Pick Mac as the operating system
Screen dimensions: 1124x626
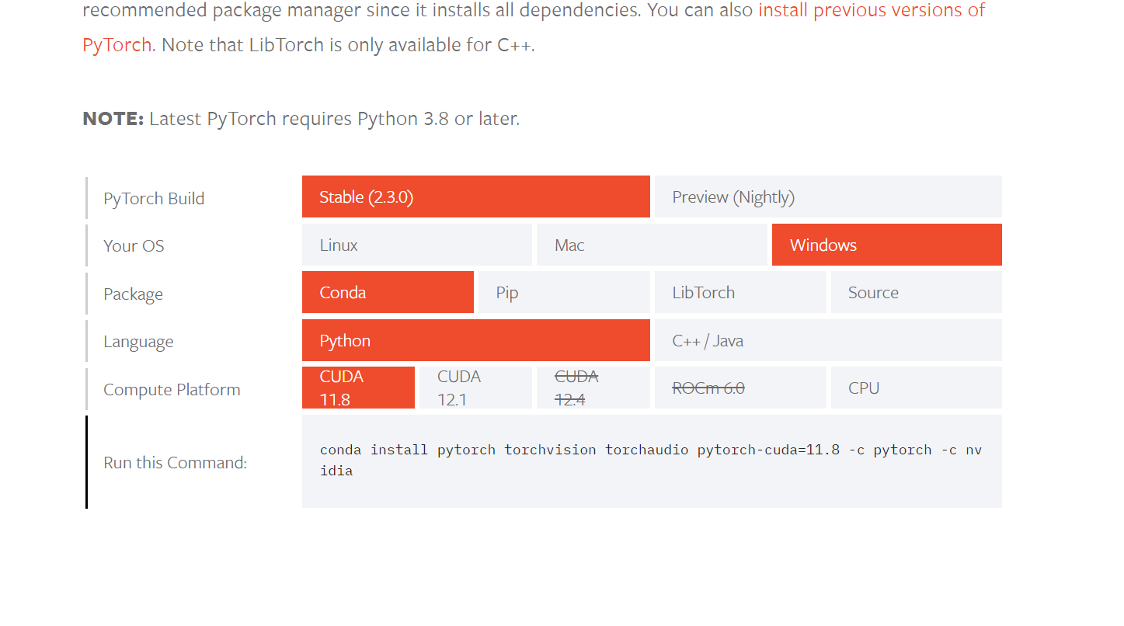coord(652,245)
